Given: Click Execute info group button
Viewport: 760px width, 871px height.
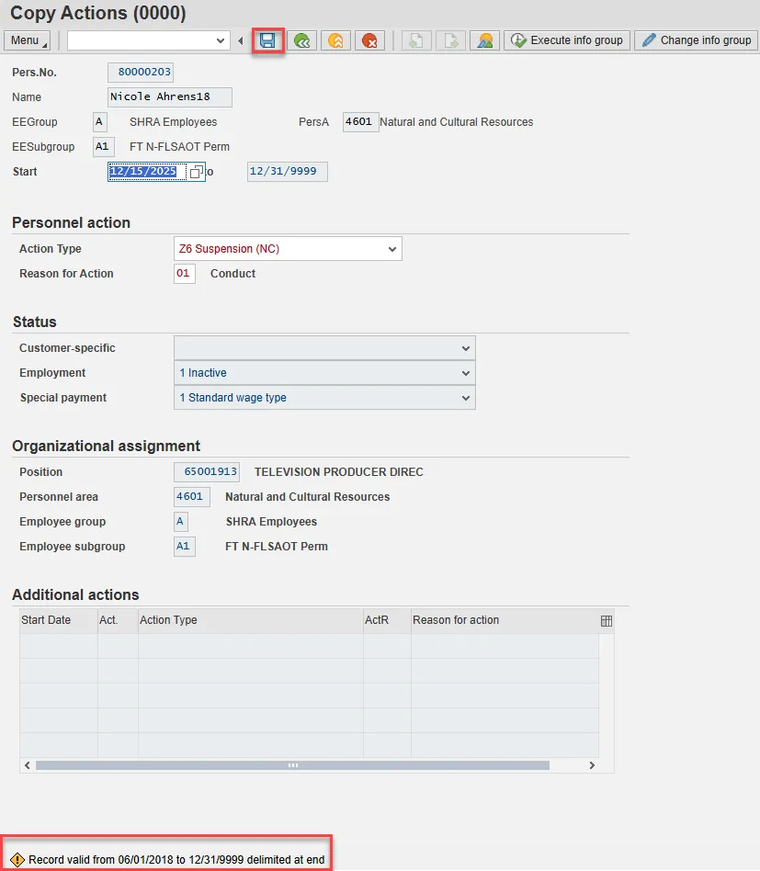Looking at the screenshot, I should click(x=567, y=40).
